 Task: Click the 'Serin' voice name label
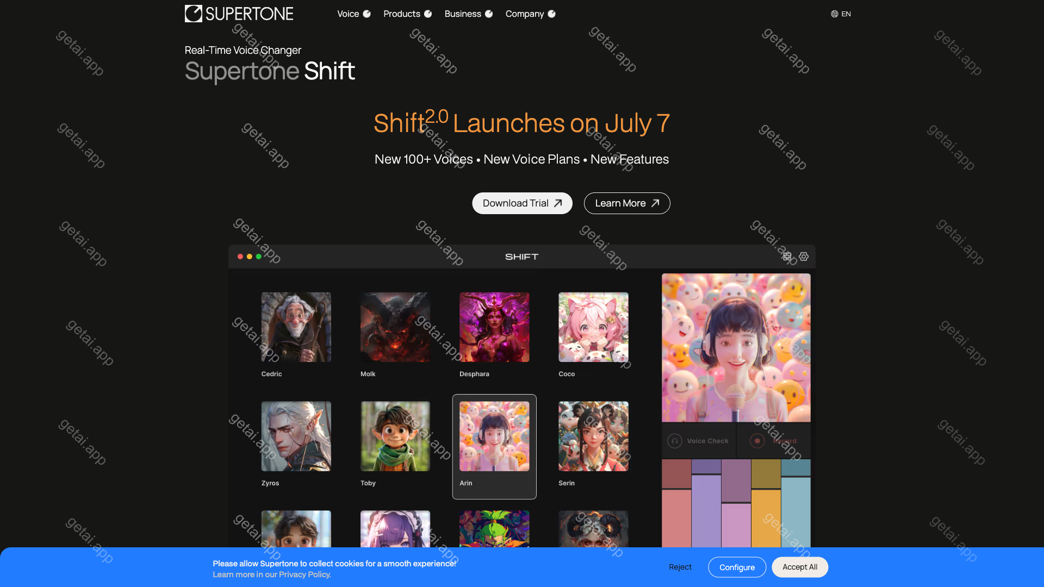click(x=567, y=483)
